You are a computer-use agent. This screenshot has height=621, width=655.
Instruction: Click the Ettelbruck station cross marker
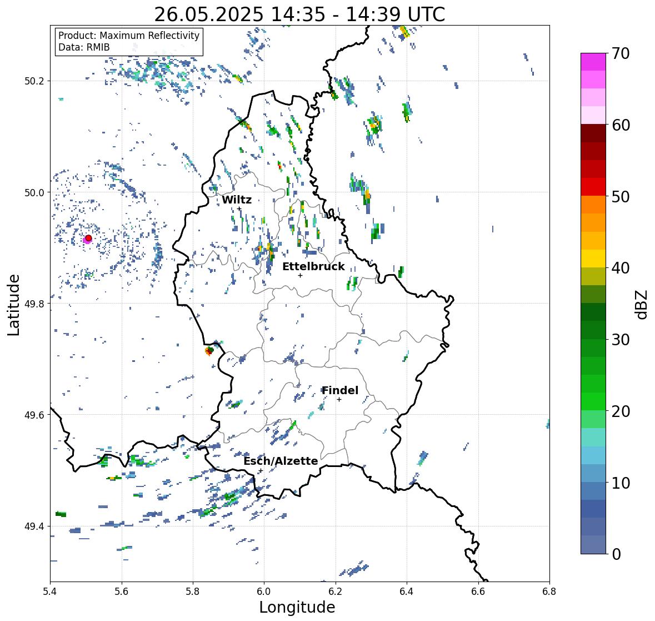coord(300,275)
